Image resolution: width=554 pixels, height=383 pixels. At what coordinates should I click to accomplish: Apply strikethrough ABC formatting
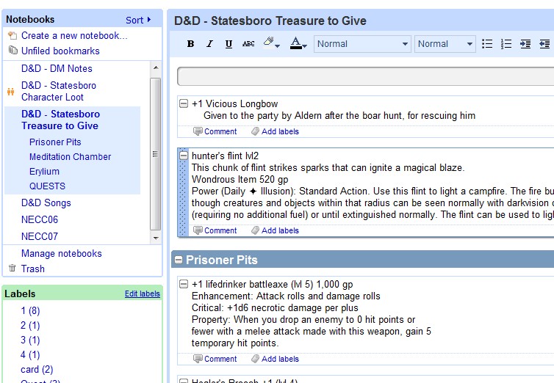point(248,44)
